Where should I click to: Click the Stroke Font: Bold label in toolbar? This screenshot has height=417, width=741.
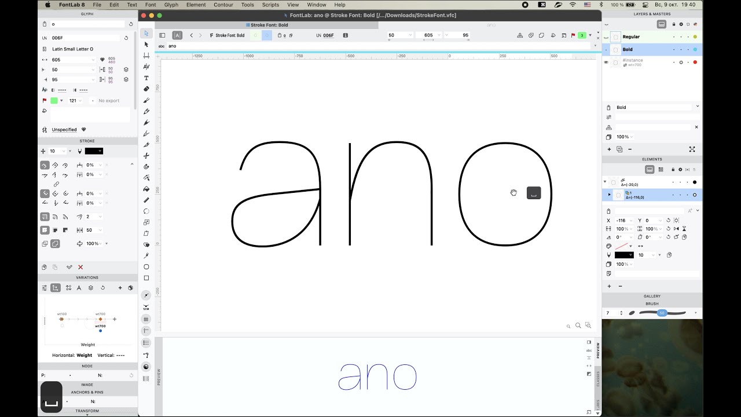(230, 35)
